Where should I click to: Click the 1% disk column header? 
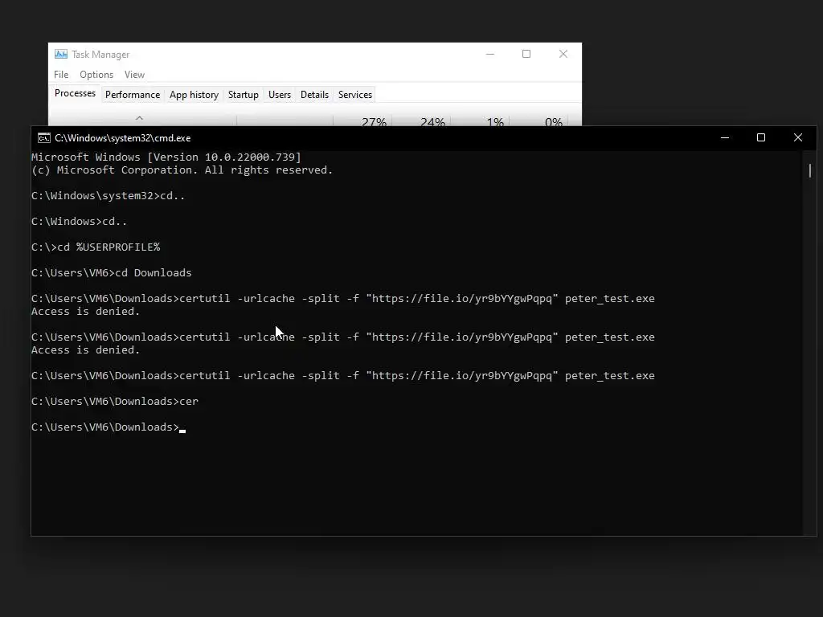click(x=495, y=122)
